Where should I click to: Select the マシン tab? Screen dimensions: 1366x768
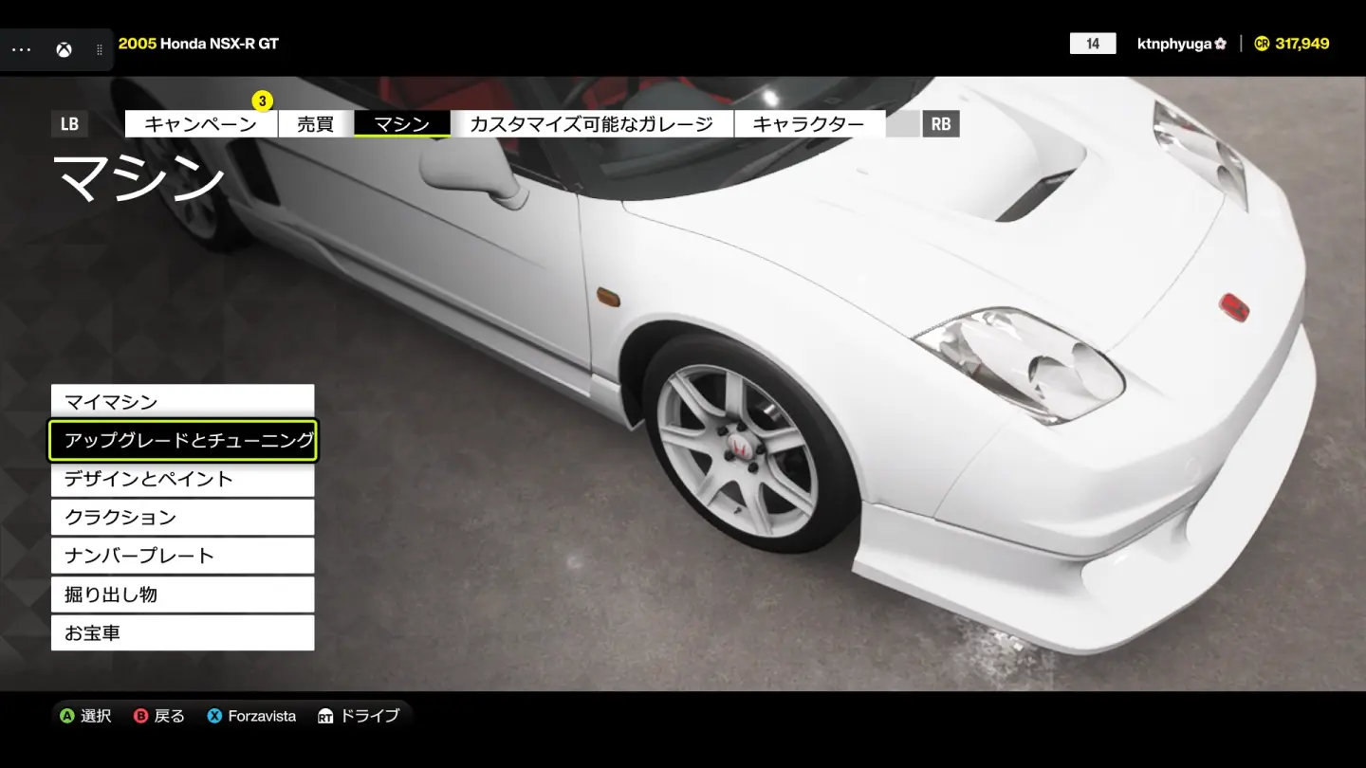pyautogui.click(x=402, y=124)
